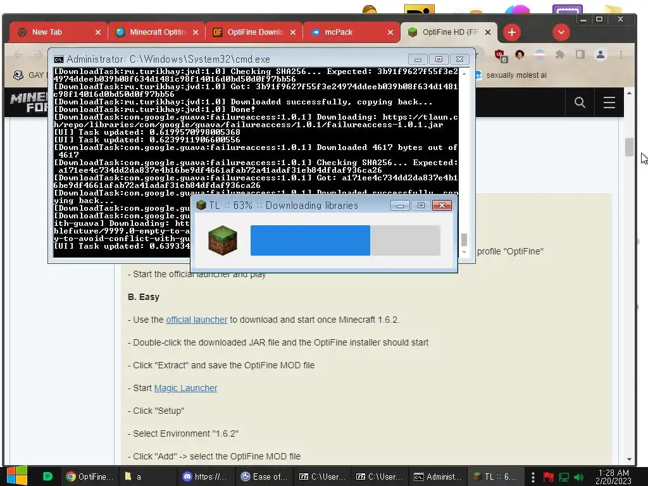This screenshot has width=648, height=486.
Task: Open the green chat app on the taskbar
Action: [x=47, y=477]
